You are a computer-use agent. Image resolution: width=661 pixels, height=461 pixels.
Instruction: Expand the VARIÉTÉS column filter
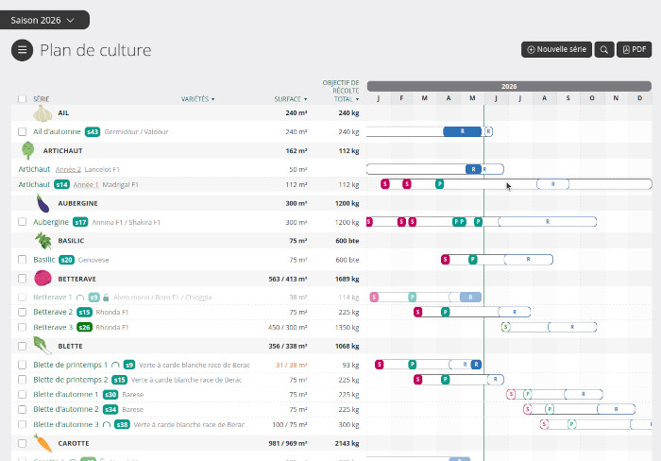click(x=197, y=99)
